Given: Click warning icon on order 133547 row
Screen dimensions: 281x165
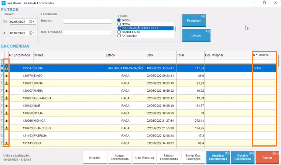Looking at the screenshot, I should click(6, 68).
